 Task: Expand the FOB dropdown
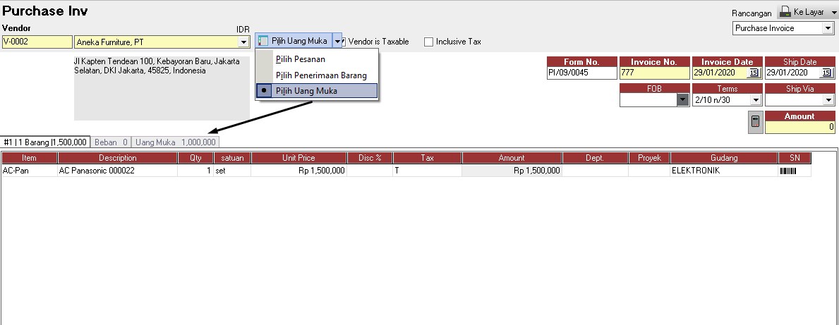[x=682, y=100]
